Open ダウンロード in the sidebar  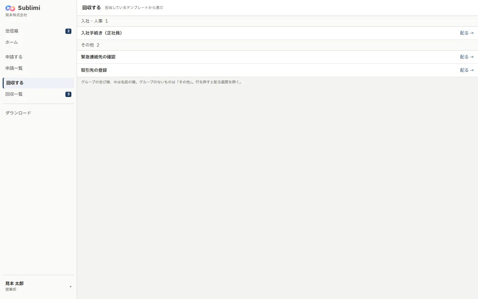click(38, 113)
